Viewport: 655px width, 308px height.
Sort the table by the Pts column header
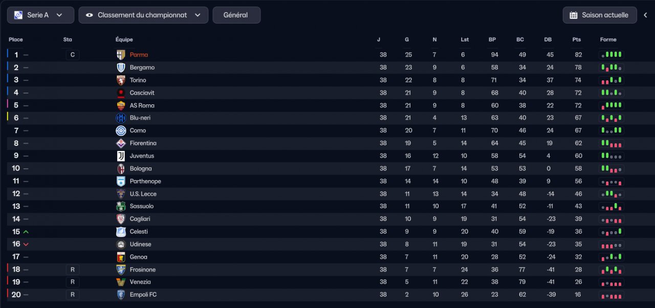577,39
